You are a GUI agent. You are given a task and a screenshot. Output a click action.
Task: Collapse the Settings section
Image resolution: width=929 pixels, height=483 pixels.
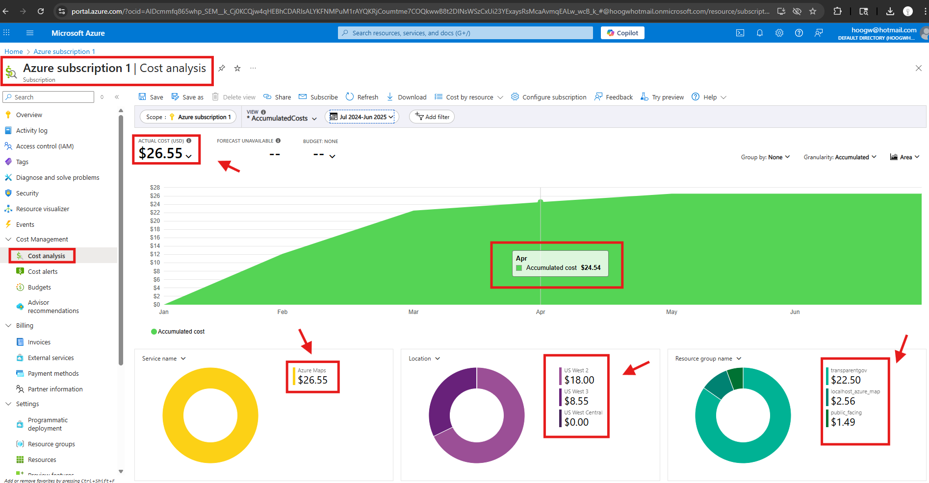click(8, 404)
